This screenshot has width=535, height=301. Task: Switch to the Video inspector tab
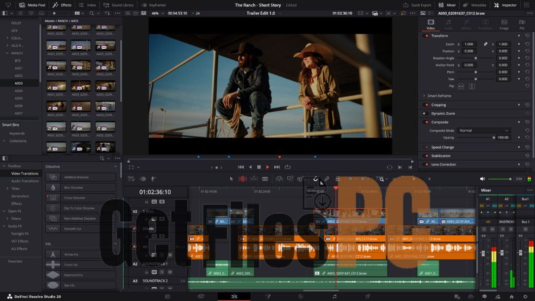(x=431, y=25)
